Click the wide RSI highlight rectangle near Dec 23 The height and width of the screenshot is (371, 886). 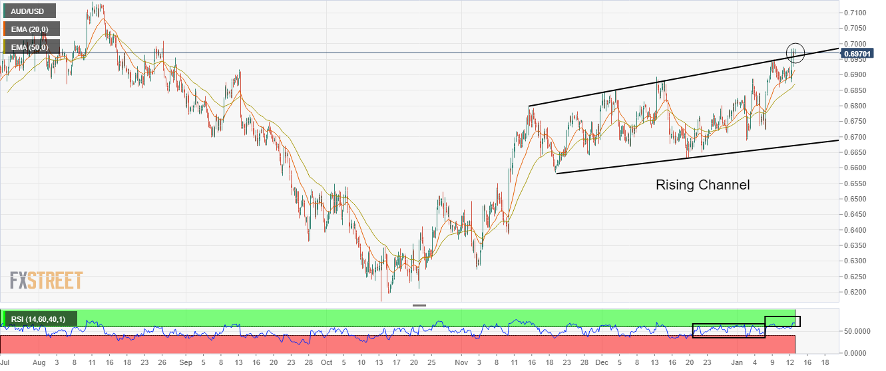pos(728,330)
